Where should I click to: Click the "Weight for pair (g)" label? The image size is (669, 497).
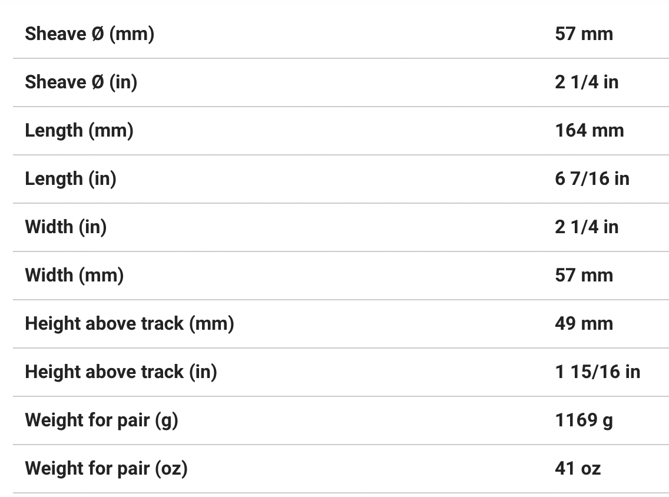tap(101, 420)
